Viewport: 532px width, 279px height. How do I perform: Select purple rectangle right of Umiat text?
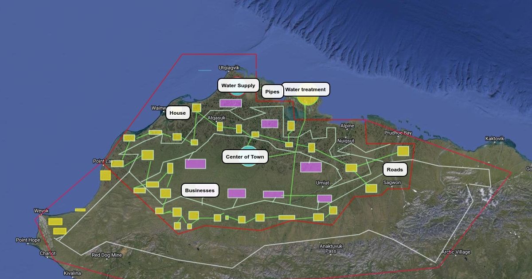click(325, 198)
